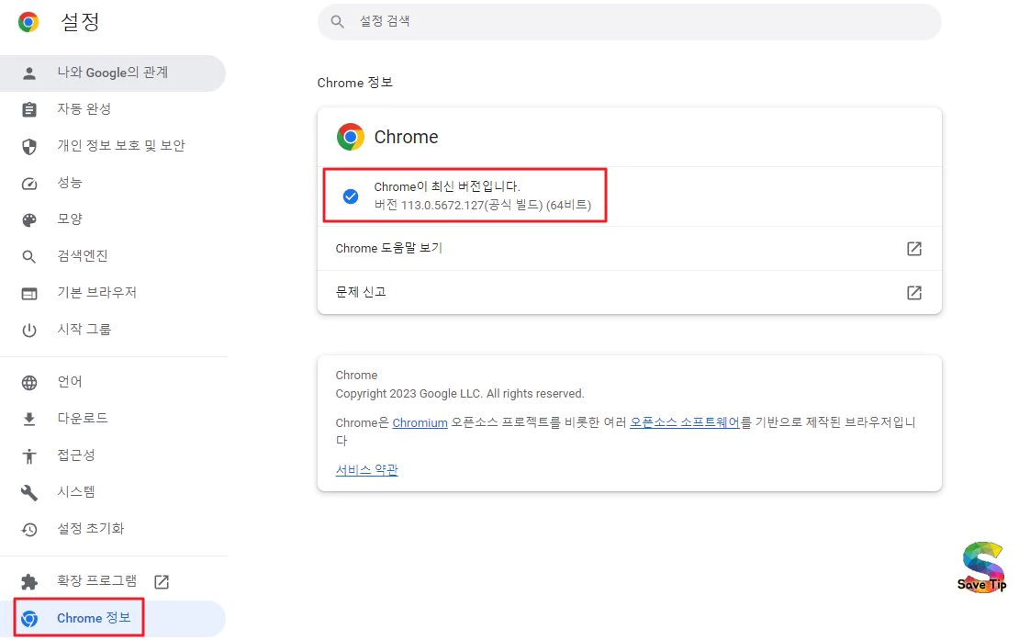Viewport: 1019px width, 640px height.
Task: Click the speedometer icon for 성능
Action: pos(29,184)
